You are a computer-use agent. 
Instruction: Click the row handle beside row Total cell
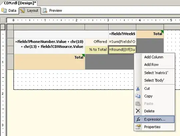[11, 62]
